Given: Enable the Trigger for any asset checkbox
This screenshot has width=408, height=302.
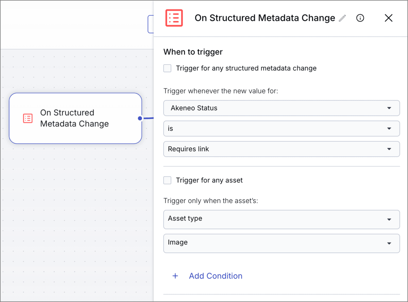Looking at the screenshot, I should (167, 180).
